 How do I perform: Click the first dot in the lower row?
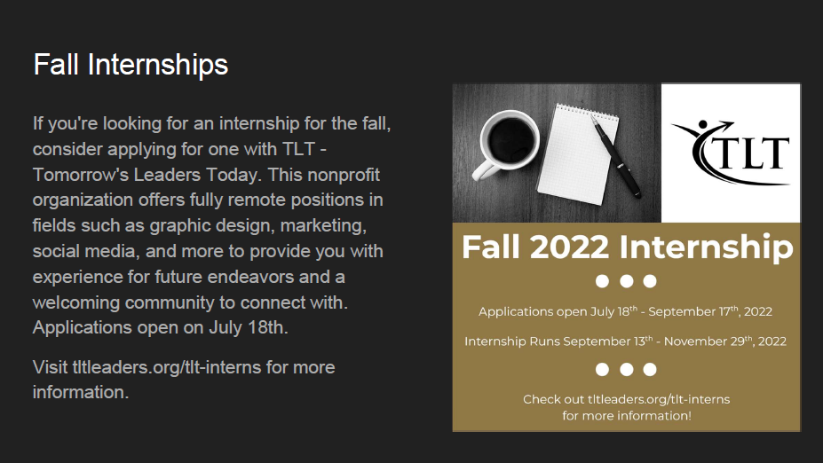(x=602, y=370)
